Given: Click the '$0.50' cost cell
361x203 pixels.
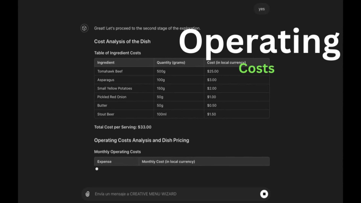Looking at the screenshot, I should [237, 105].
